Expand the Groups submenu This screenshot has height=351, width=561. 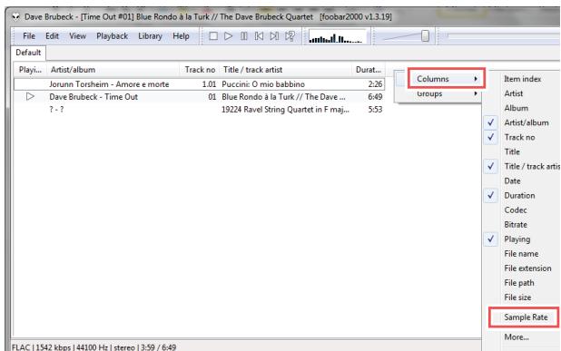[438, 94]
